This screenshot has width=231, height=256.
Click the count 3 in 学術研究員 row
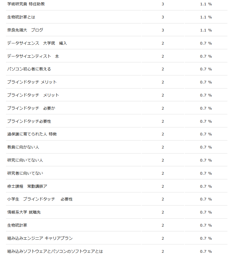click(163, 4)
